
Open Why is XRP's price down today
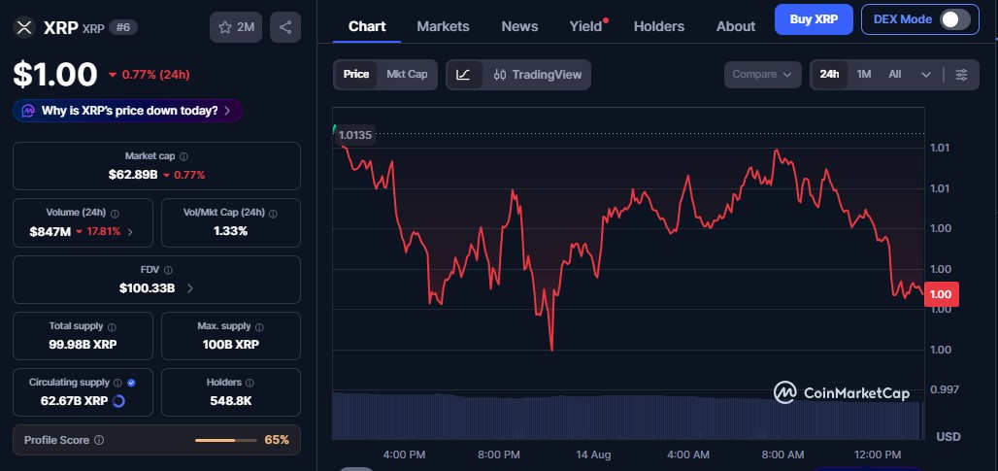tap(127, 111)
